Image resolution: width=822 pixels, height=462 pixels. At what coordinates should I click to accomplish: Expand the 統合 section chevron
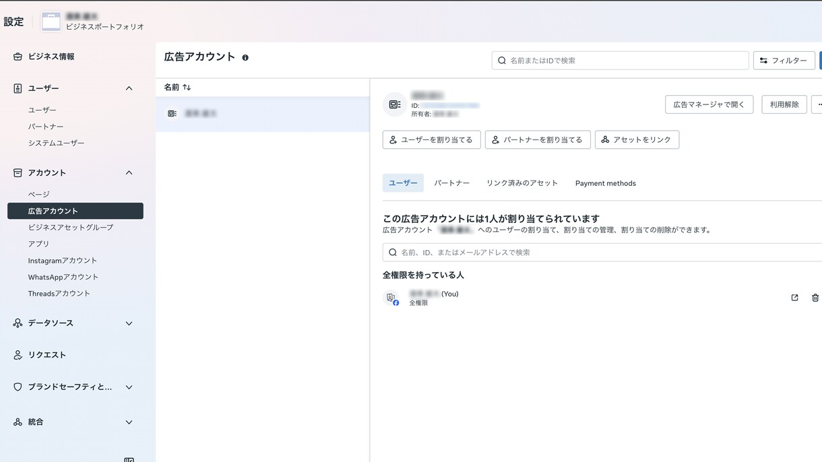pos(129,422)
